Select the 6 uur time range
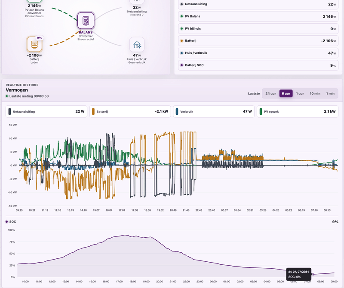 [286, 93]
